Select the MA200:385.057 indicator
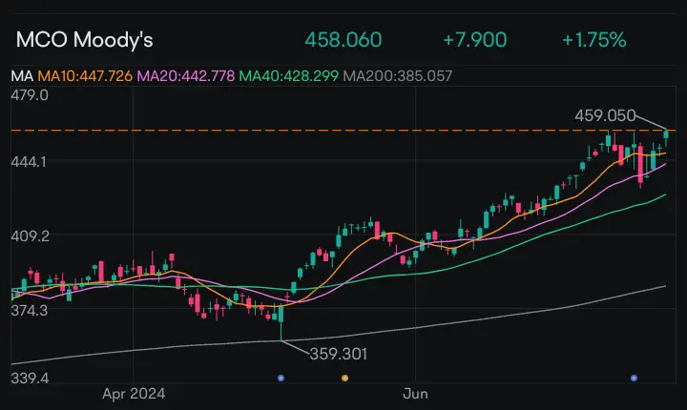The image size is (687, 410). [x=397, y=75]
